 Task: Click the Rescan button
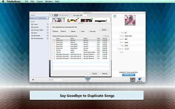pos(104,30)
